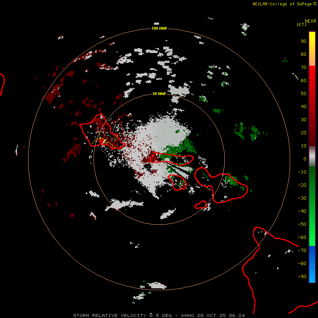Click the 100 NMI range ring label

coord(159,28)
